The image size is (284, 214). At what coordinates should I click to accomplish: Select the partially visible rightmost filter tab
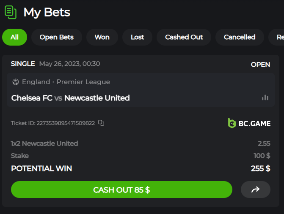[x=278, y=37]
